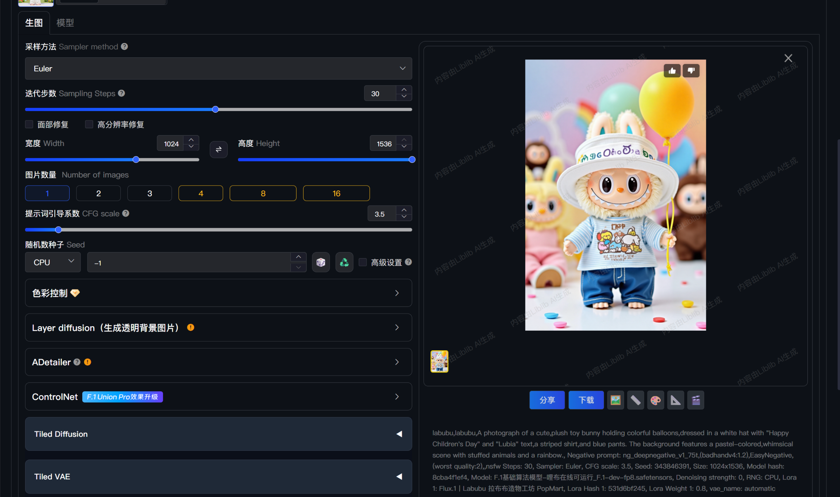Increase Sampling Steps with up arrow
Image resolution: width=840 pixels, height=497 pixels.
404,90
